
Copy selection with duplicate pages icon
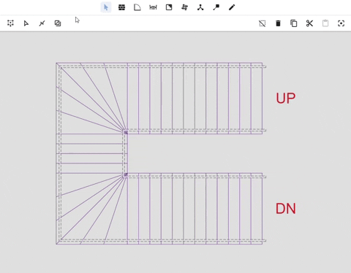(x=294, y=23)
